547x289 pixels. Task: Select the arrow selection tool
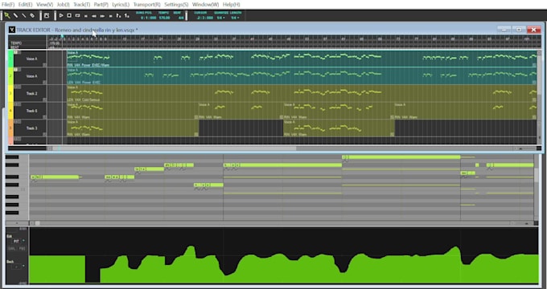coord(7,15)
